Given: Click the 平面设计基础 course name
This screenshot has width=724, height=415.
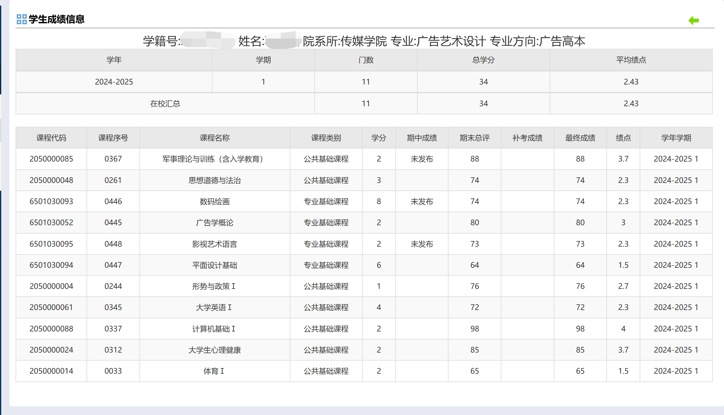Looking at the screenshot, I should tap(214, 265).
